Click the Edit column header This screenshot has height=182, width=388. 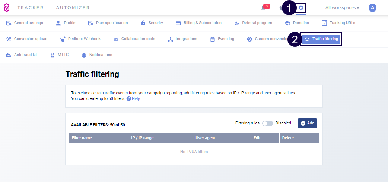(265, 138)
